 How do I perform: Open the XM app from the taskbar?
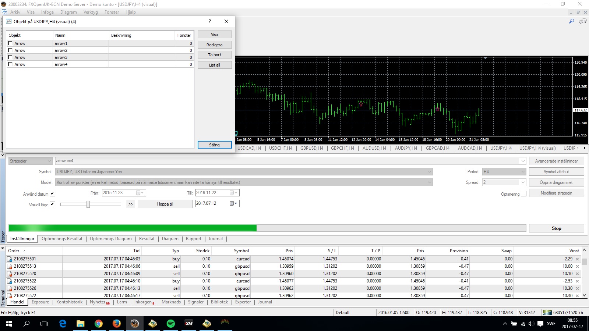pyautogui.click(x=189, y=324)
